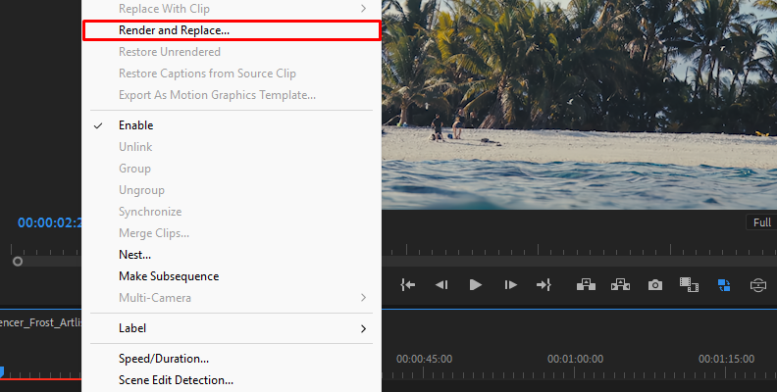Play the program monitor preview
Image resolution: width=777 pixels, height=392 pixels.
click(x=475, y=284)
